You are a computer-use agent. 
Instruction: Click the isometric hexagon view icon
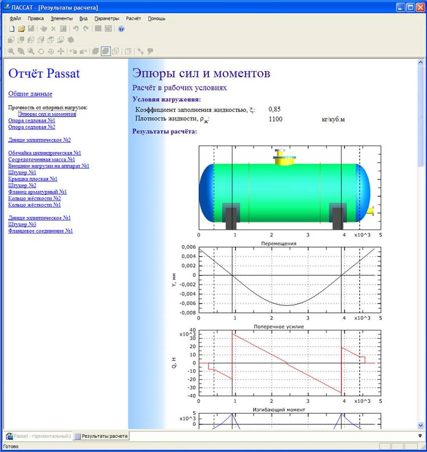71,40
